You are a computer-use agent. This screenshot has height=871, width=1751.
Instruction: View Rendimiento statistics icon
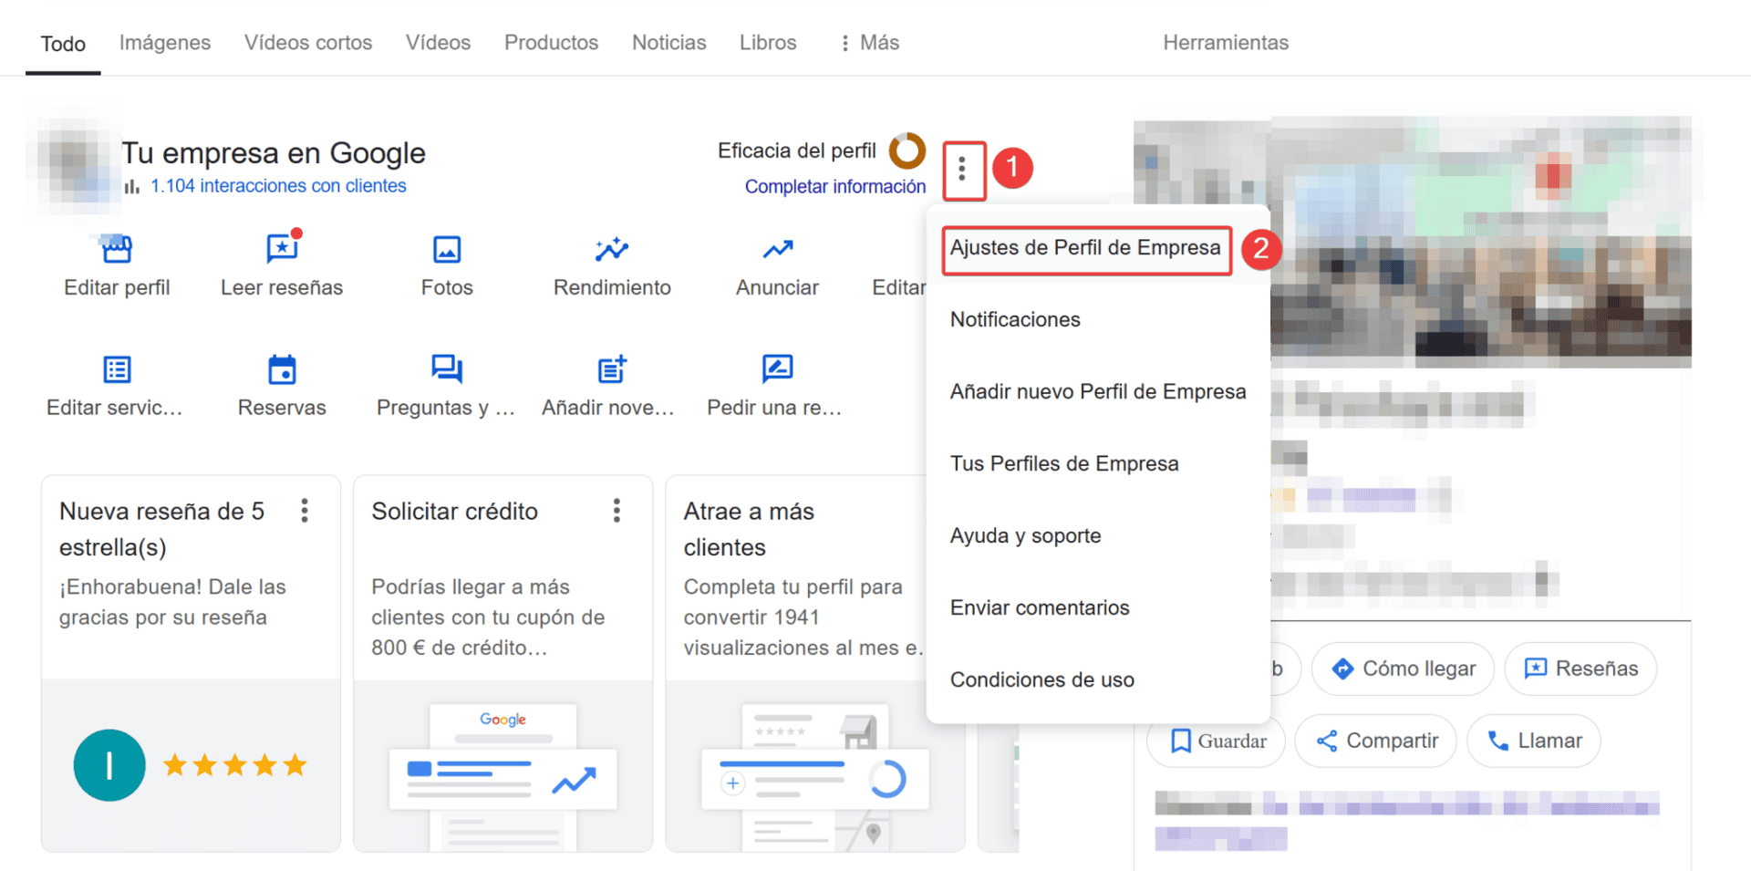click(x=611, y=248)
